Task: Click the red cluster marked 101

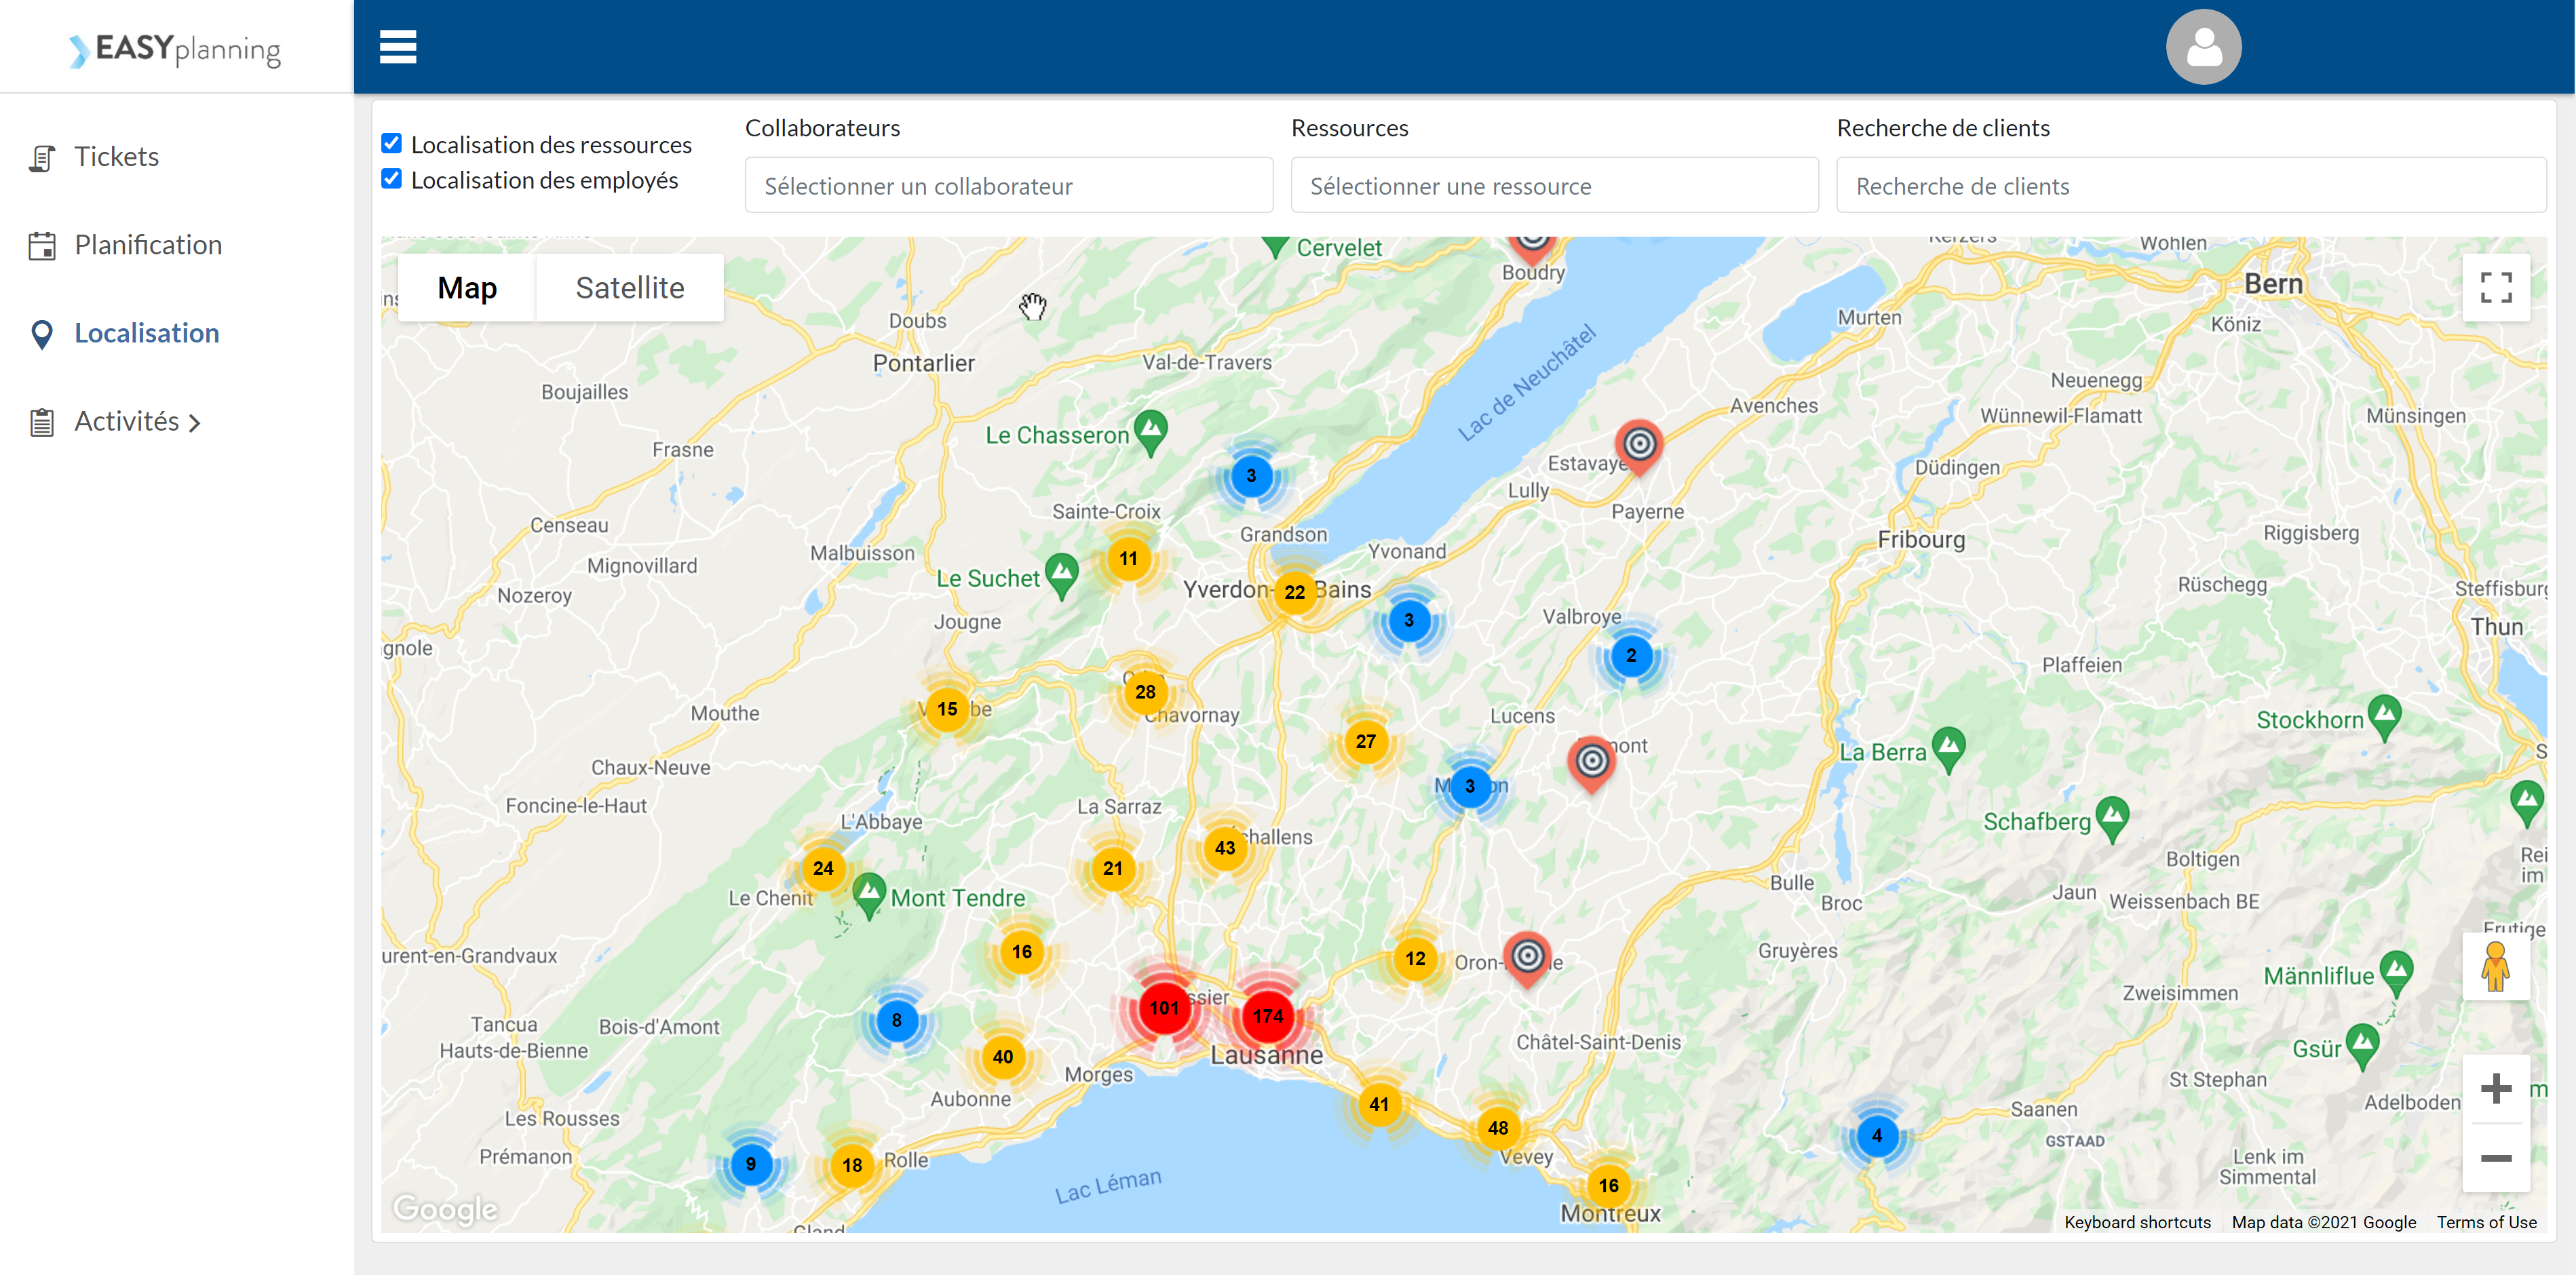Action: click(1164, 1008)
